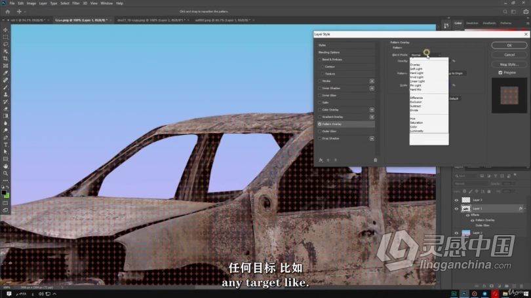Choose Luminosity from blend mode list
Image resolution: width=531 pixels, height=298 pixels.
pos(416,131)
